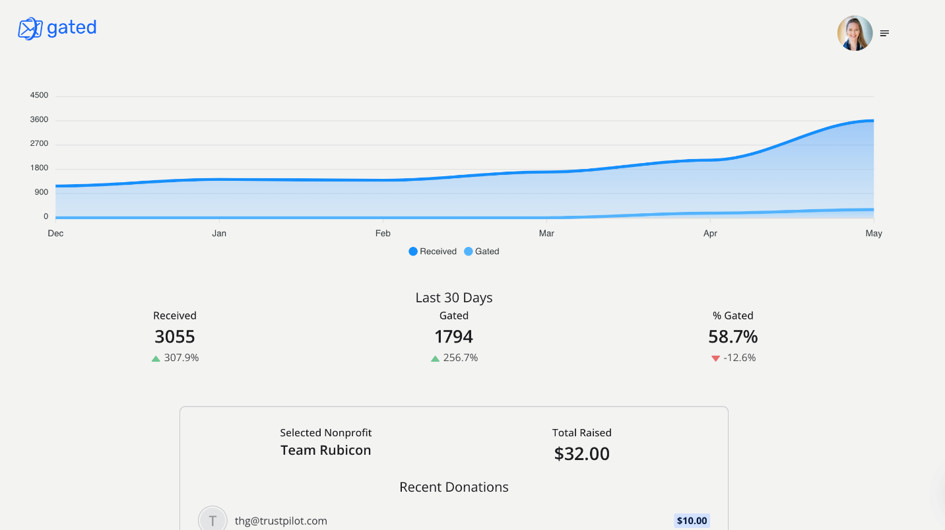Toggle the Received series in the legend
Image resolution: width=945 pixels, height=530 pixels.
point(432,251)
